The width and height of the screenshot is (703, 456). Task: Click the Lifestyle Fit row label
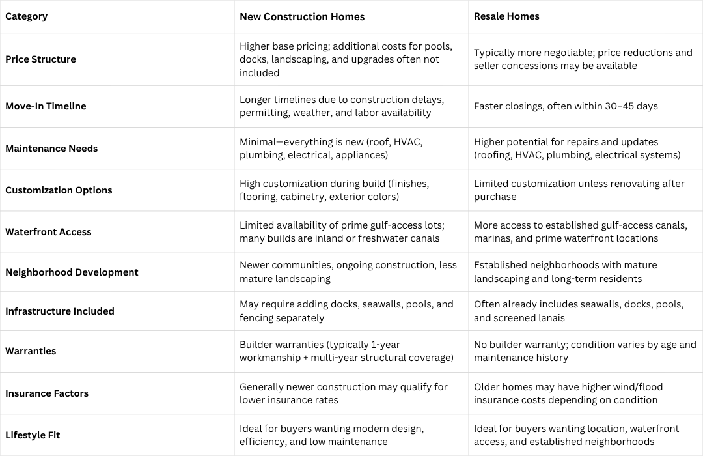[33, 435]
